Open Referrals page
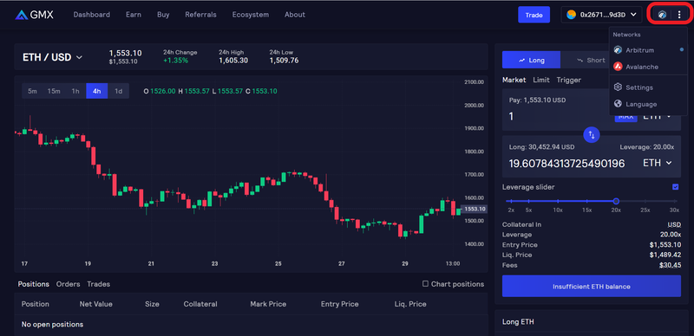Image resolution: width=694 pixels, height=336 pixels. point(200,15)
